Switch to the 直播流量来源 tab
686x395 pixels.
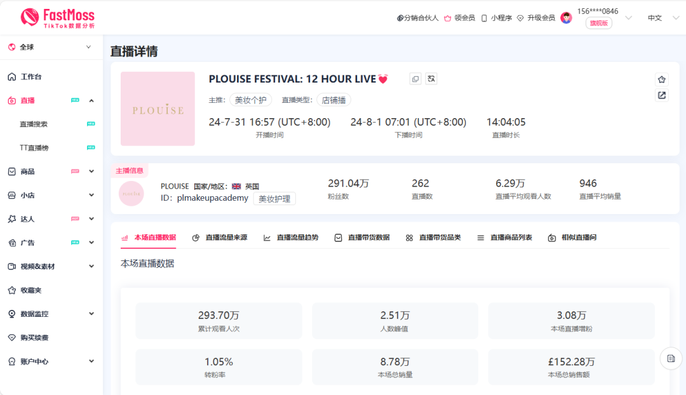(x=220, y=238)
